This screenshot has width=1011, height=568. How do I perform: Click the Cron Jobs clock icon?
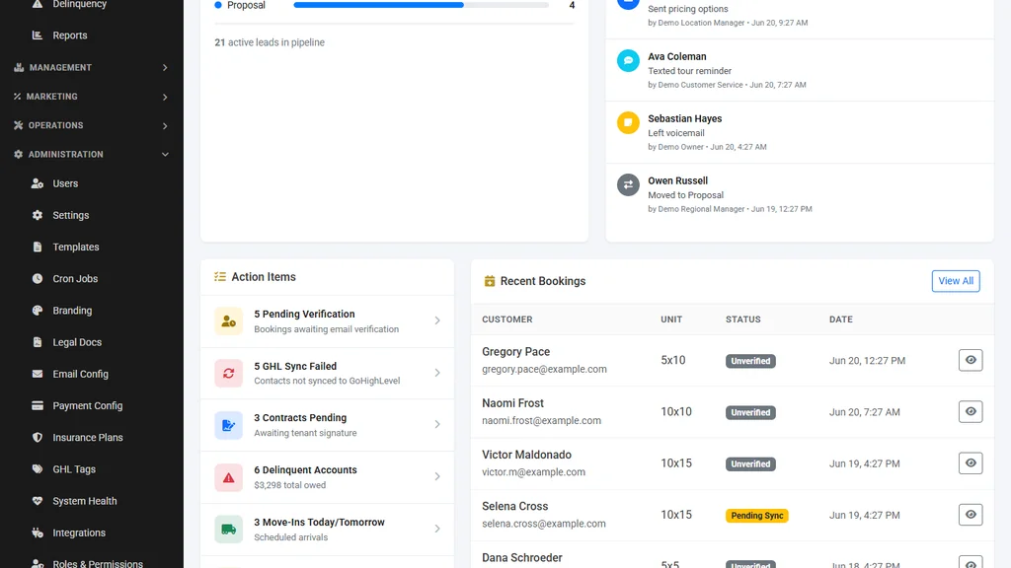pyautogui.click(x=38, y=278)
